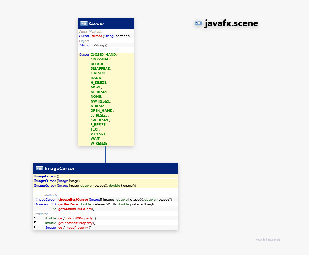Click the NE_RESIZE constant

[x=100, y=92]
